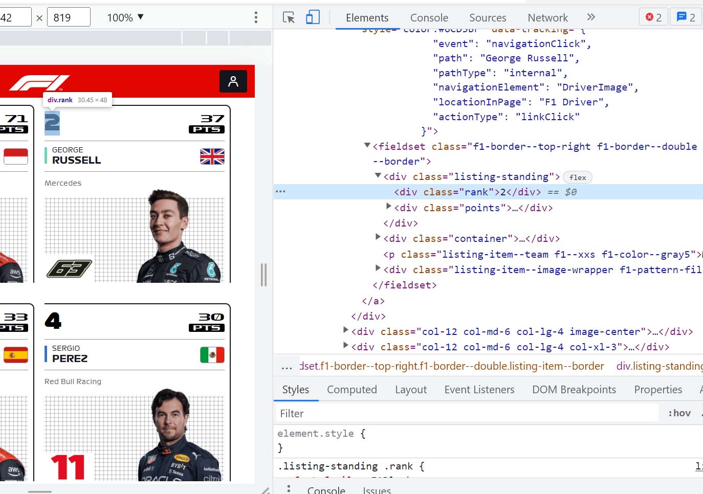The width and height of the screenshot is (703, 494).
Task: Switch to the Network tab
Action: [547, 18]
